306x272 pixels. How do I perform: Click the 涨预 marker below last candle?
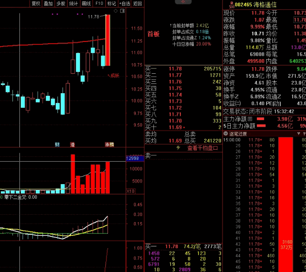tap(109, 144)
